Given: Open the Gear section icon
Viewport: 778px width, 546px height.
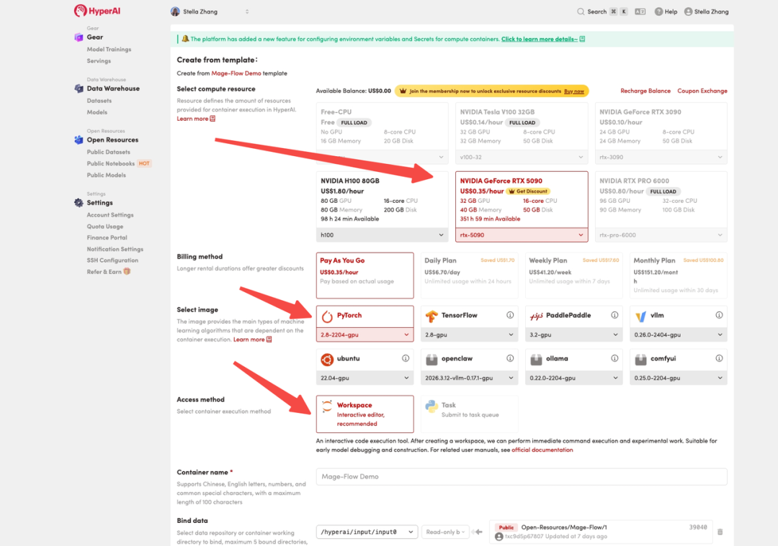Looking at the screenshot, I should click(79, 37).
